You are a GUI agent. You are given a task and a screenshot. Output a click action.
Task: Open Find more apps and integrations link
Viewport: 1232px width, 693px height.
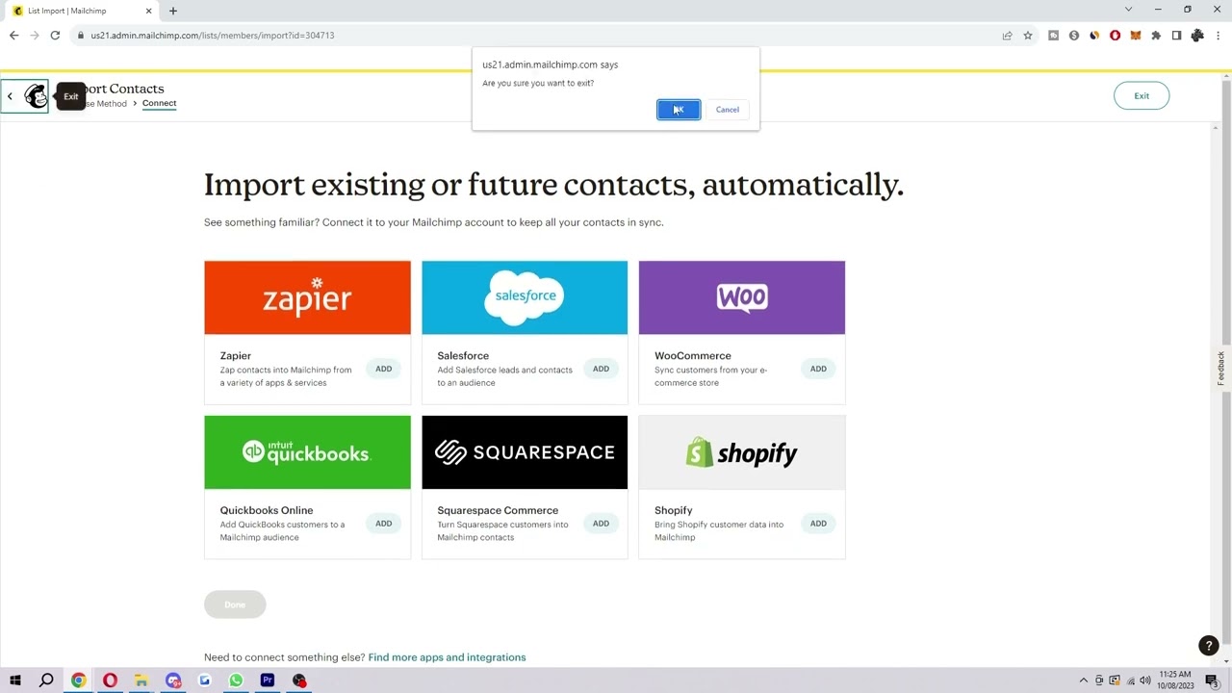point(447,657)
